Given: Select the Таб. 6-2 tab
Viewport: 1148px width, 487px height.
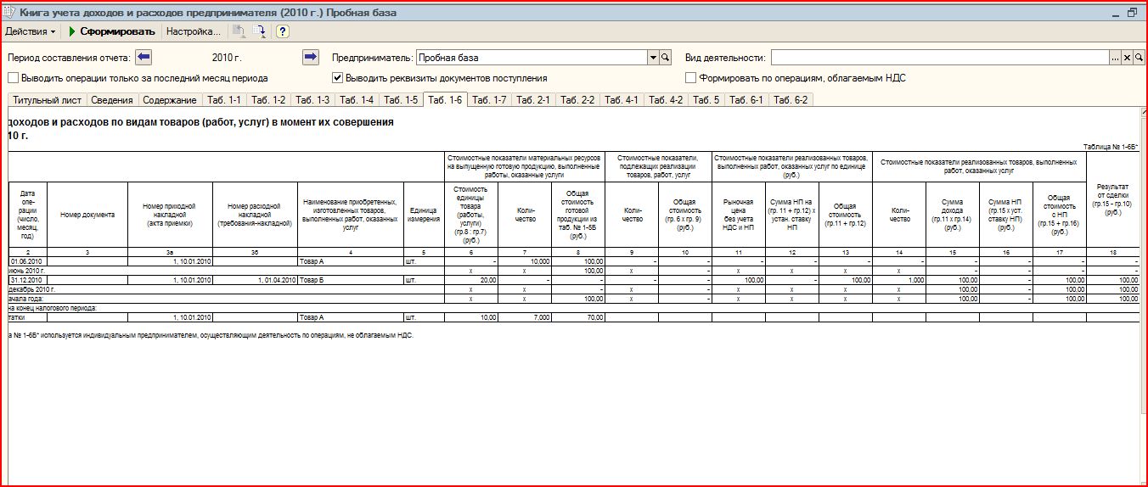Looking at the screenshot, I should click(x=791, y=100).
